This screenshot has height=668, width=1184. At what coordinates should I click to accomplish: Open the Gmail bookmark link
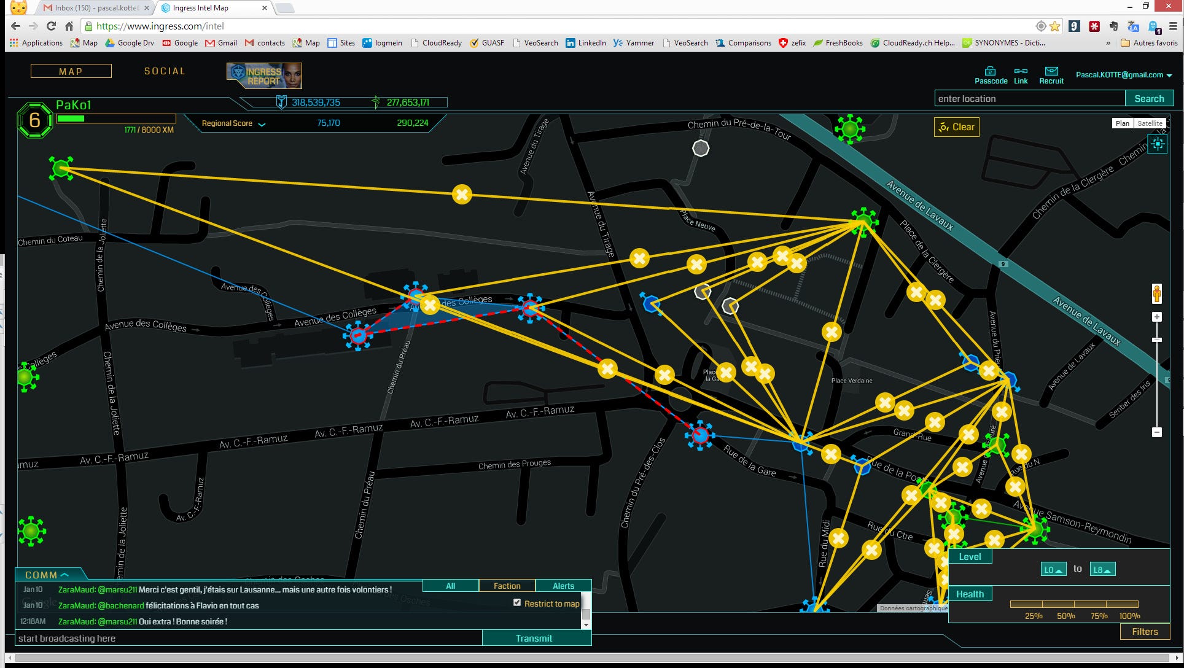tap(221, 43)
